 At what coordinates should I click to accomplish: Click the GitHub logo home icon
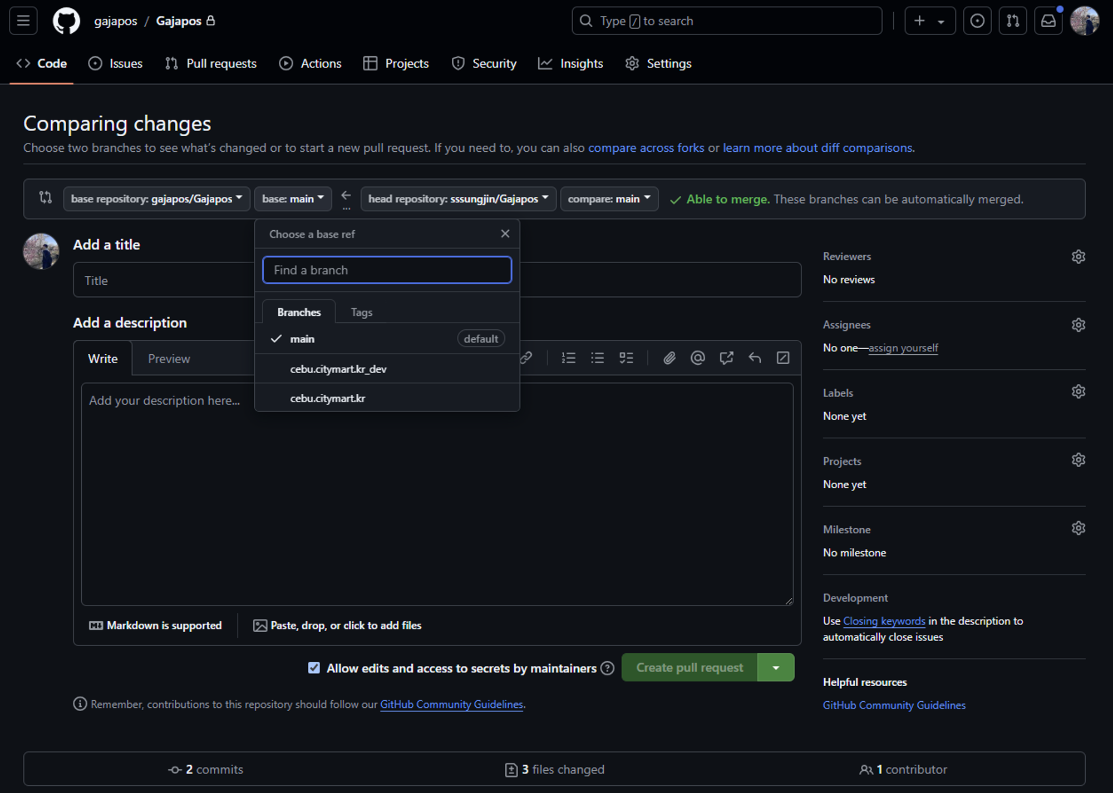(66, 21)
